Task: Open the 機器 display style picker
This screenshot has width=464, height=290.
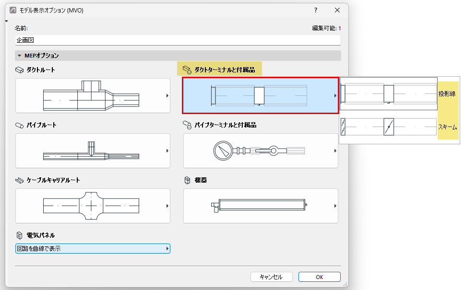Action: pyautogui.click(x=261, y=206)
